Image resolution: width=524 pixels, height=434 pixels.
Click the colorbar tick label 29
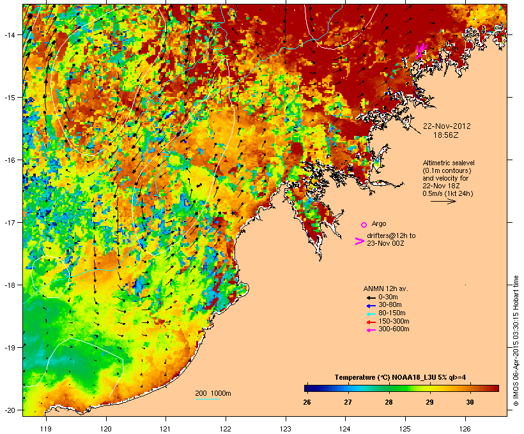[430, 402]
